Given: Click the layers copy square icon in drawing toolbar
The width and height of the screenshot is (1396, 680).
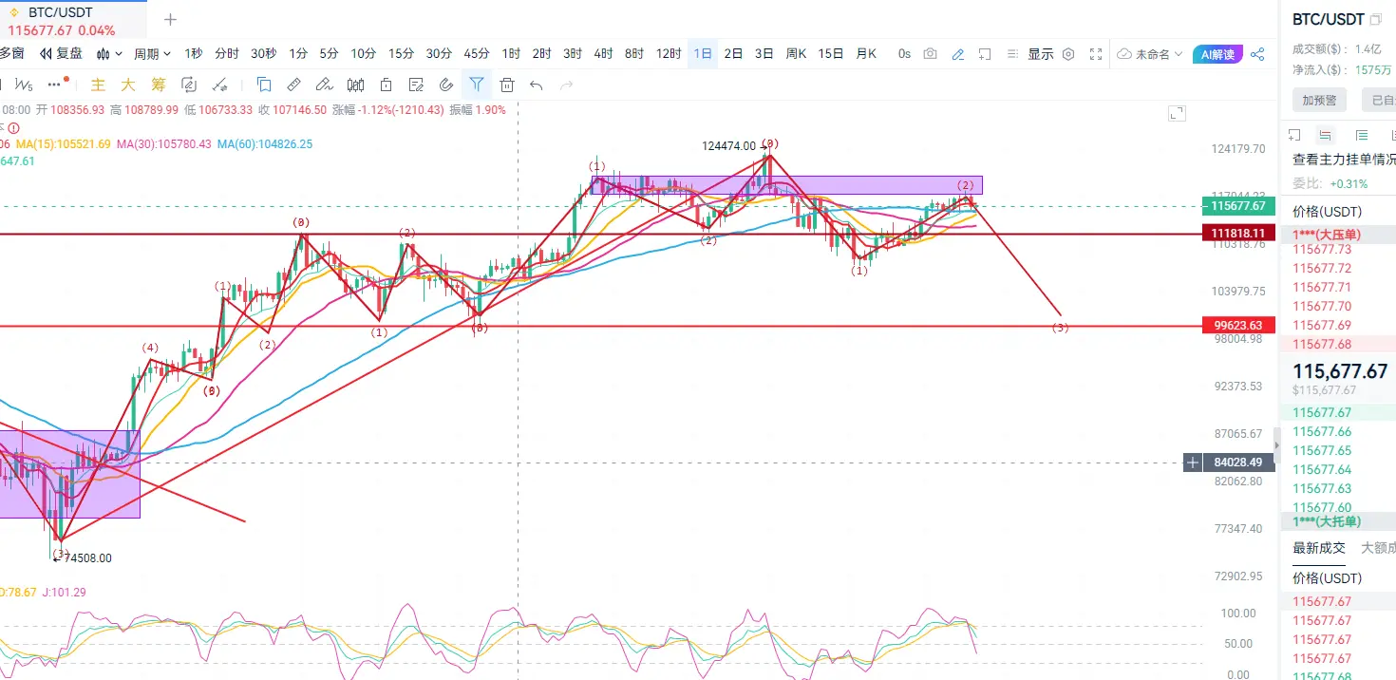Looking at the screenshot, I should (x=264, y=85).
